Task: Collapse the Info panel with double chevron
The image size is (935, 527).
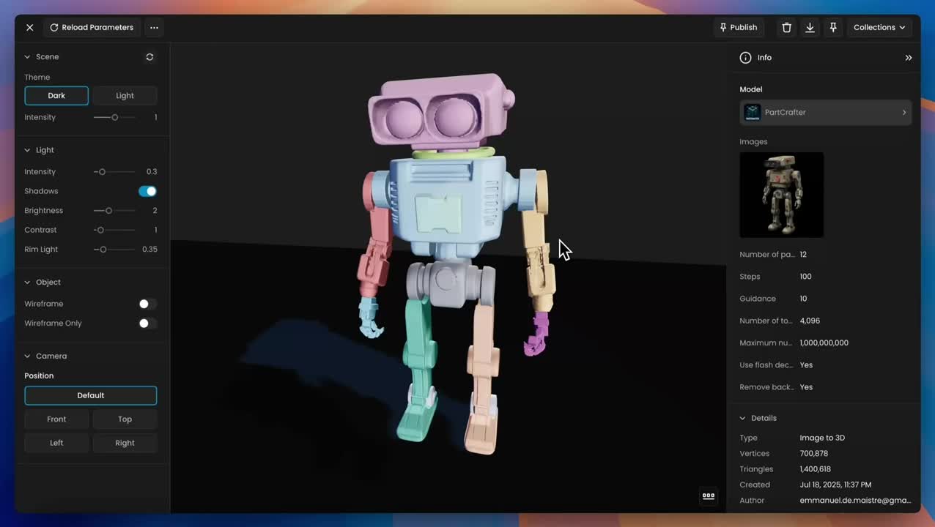Action: tap(908, 57)
